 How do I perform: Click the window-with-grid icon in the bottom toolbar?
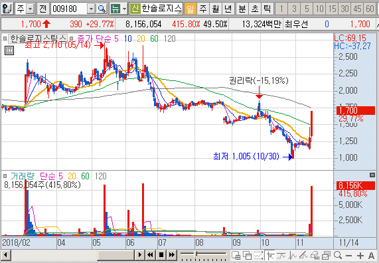[236, 255]
